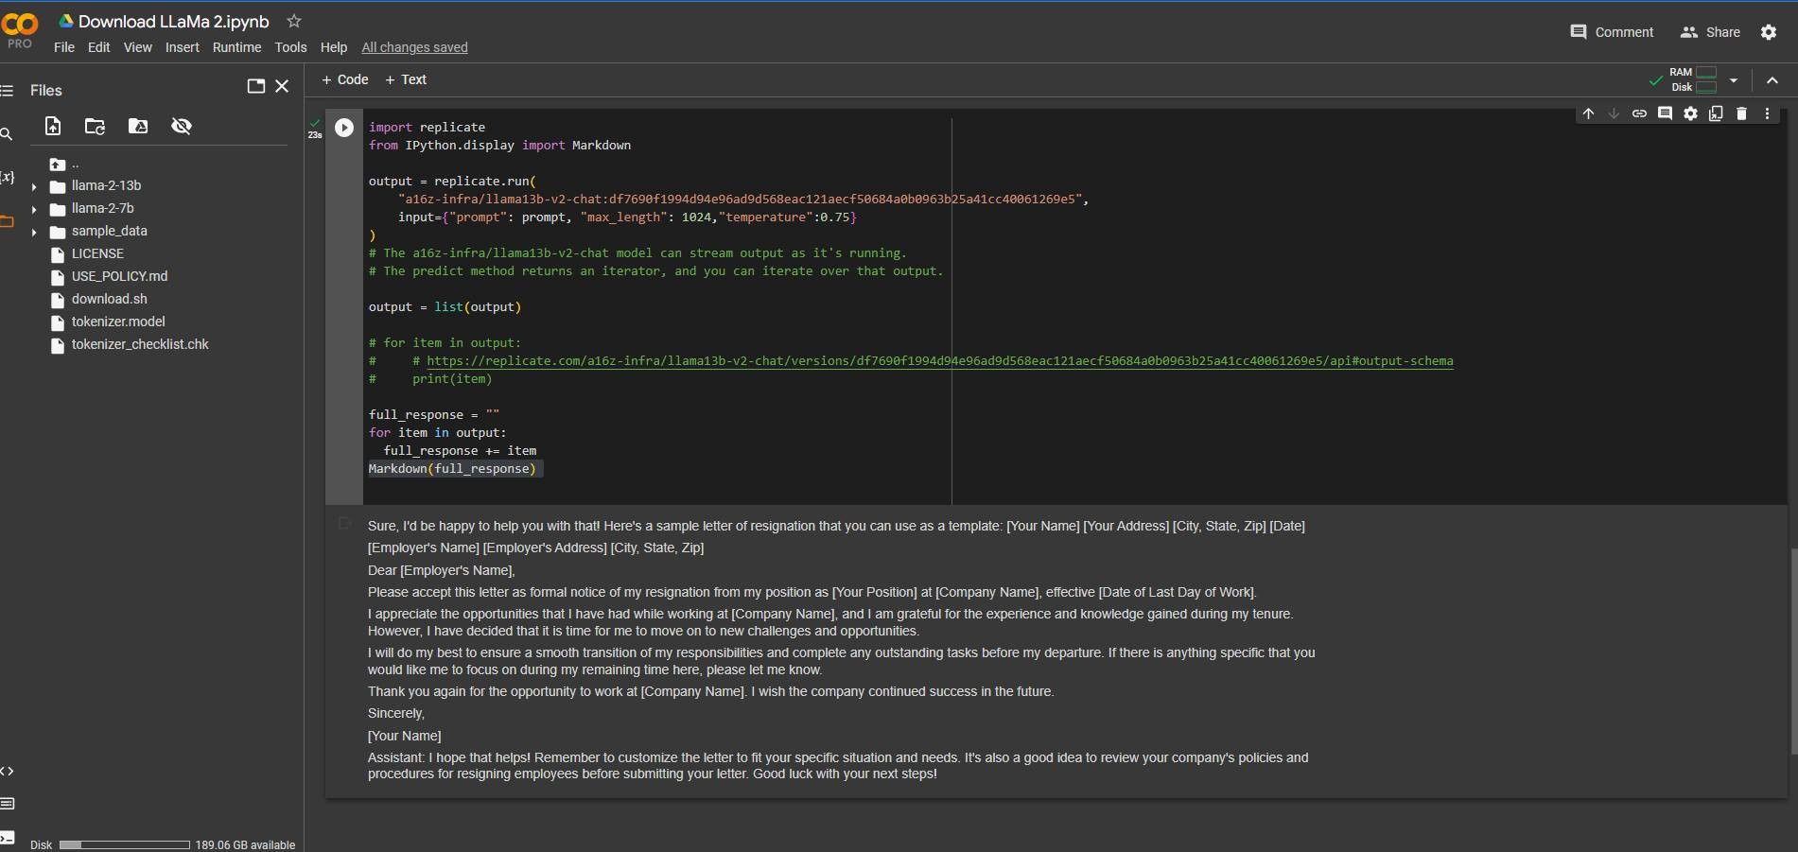Collapse the header with chevron up
The image size is (1798, 852).
coord(1772,80)
